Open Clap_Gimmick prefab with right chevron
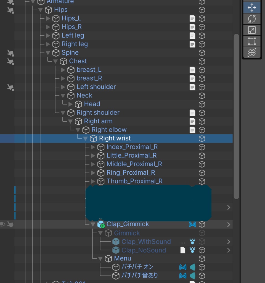265x283 pixels. [229, 224]
